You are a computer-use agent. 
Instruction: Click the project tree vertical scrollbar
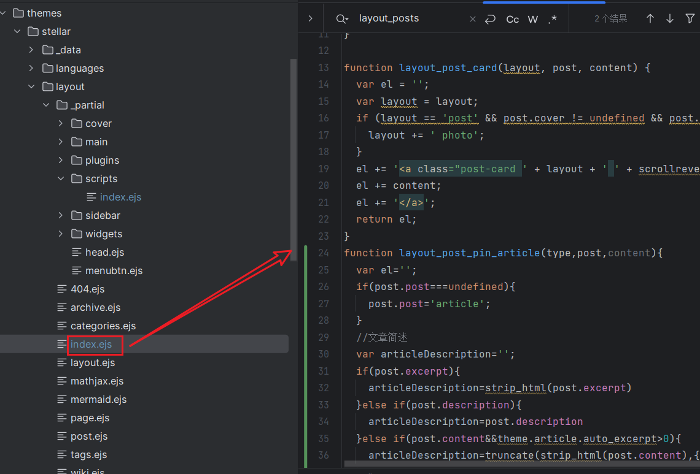(x=294, y=153)
